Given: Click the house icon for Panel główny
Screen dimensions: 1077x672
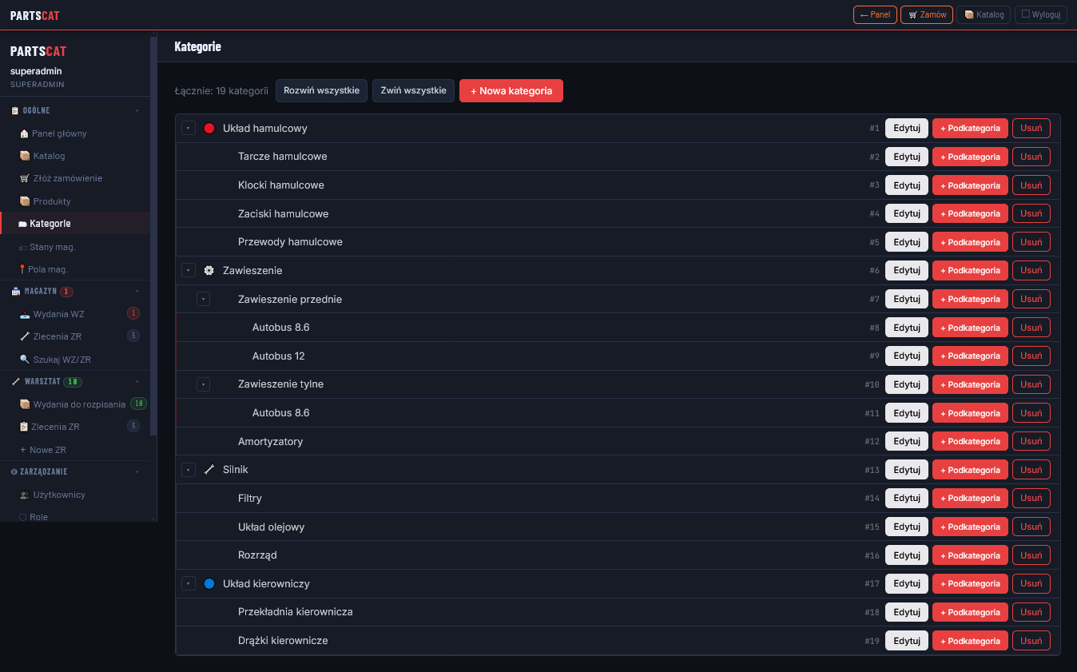Looking at the screenshot, I should 24,133.
